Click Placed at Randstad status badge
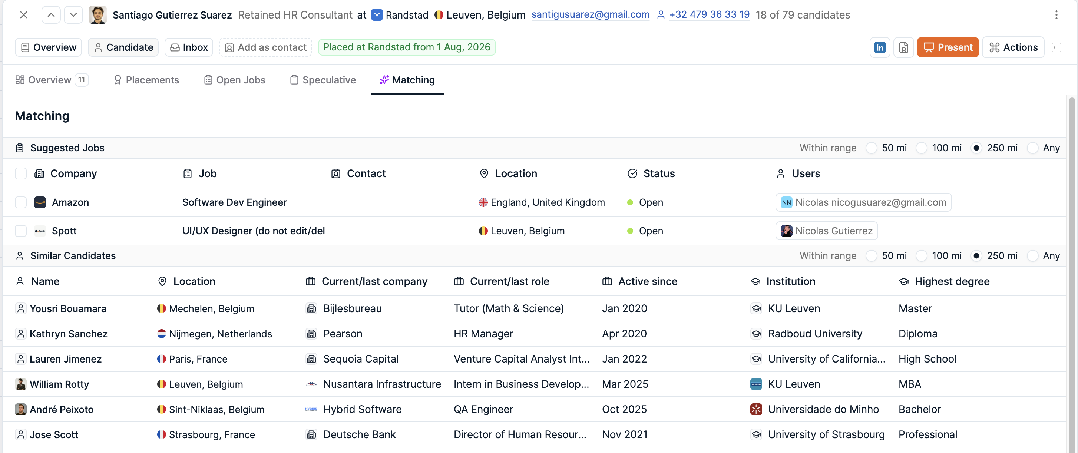This screenshot has width=1078, height=453. point(407,47)
